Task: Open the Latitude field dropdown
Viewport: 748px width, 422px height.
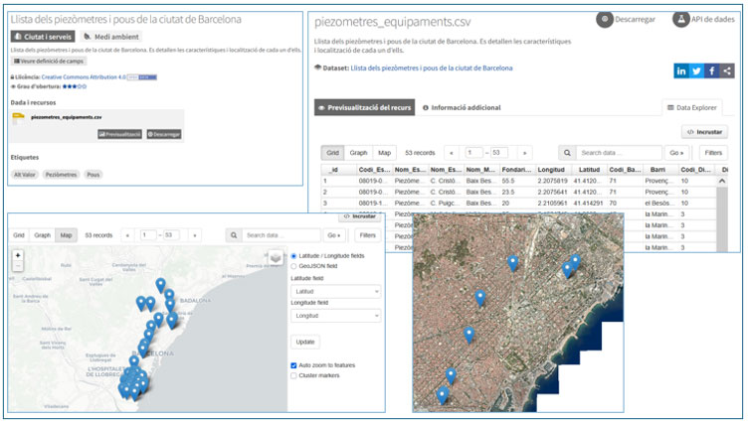Action: click(335, 292)
